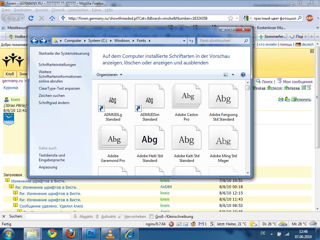
Task: Click the refresh button in fonts address bar
Action: click(x=192, y=41)
